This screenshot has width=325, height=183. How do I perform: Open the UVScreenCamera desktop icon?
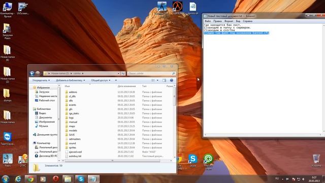click(23, 8)
